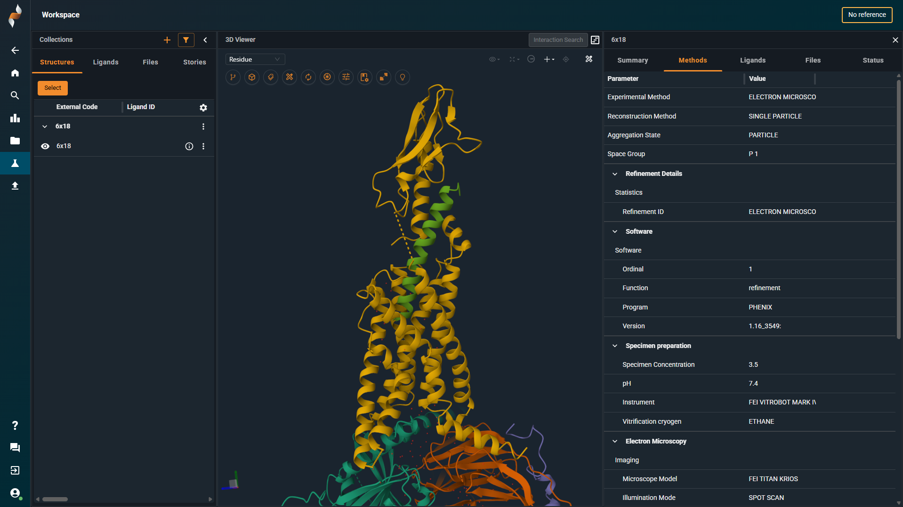Click the axis orientation cube in 3D viewer
Viewport: 903px width, 507px height.
tap(232, 483)
